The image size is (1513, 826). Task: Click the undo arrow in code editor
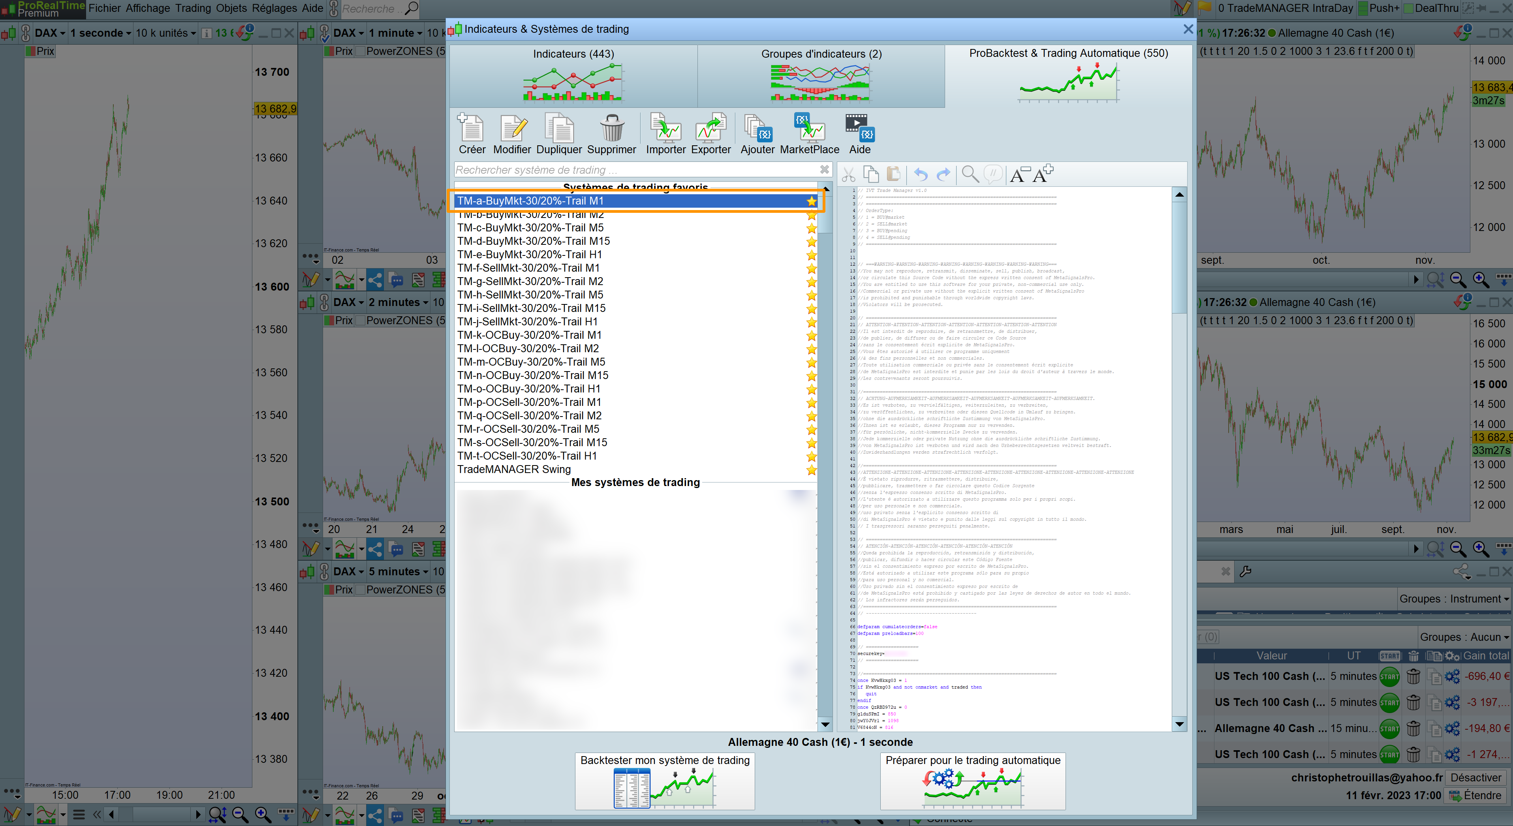(920, 175)
